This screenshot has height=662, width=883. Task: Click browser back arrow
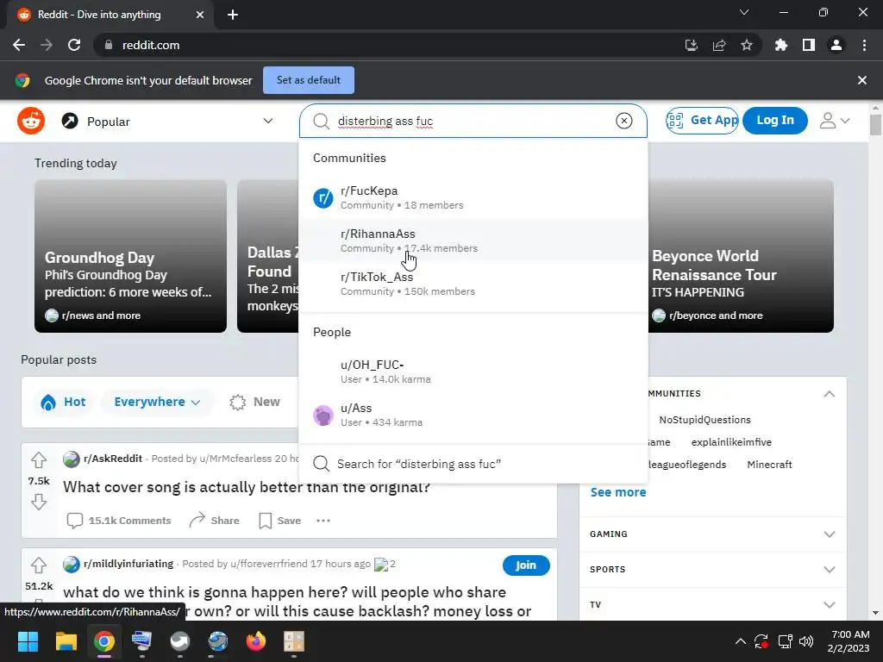19,45
